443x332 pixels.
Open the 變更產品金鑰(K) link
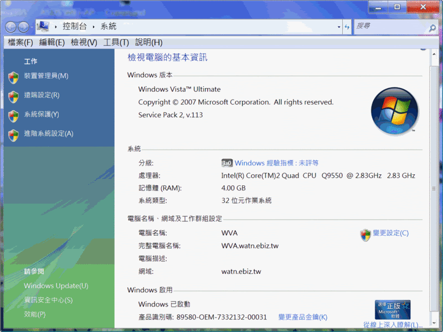[x=302, y=317]
